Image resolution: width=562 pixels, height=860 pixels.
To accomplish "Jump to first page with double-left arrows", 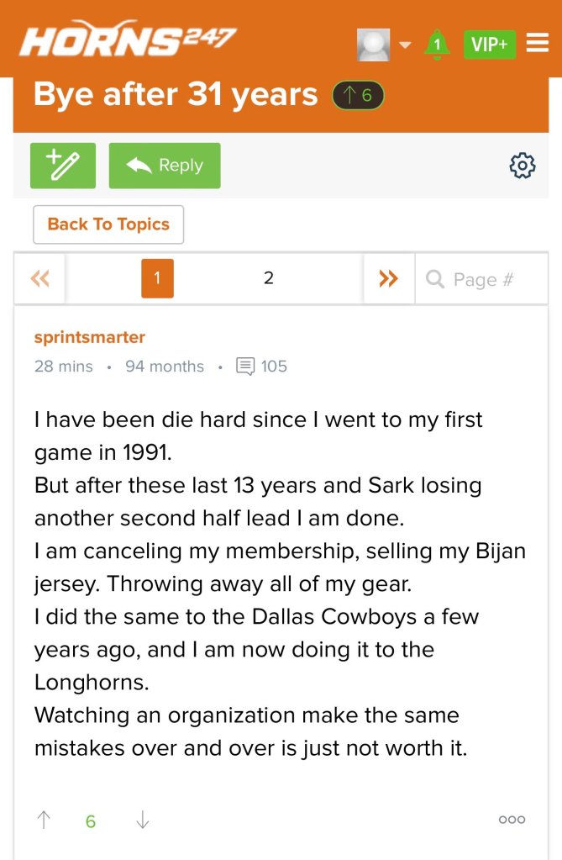I will pos(40,278).
